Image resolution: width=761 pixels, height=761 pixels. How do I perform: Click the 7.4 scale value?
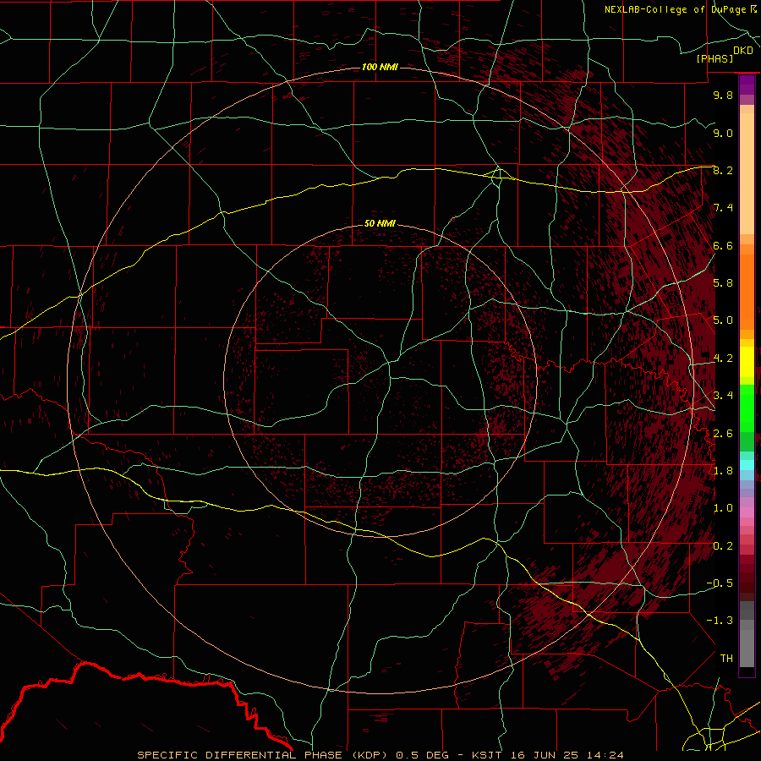tap(723, 208)
